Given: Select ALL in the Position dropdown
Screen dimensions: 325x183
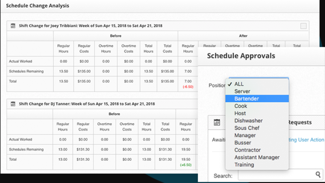Looking at the screenshot, I should click(x=239, y=84).
